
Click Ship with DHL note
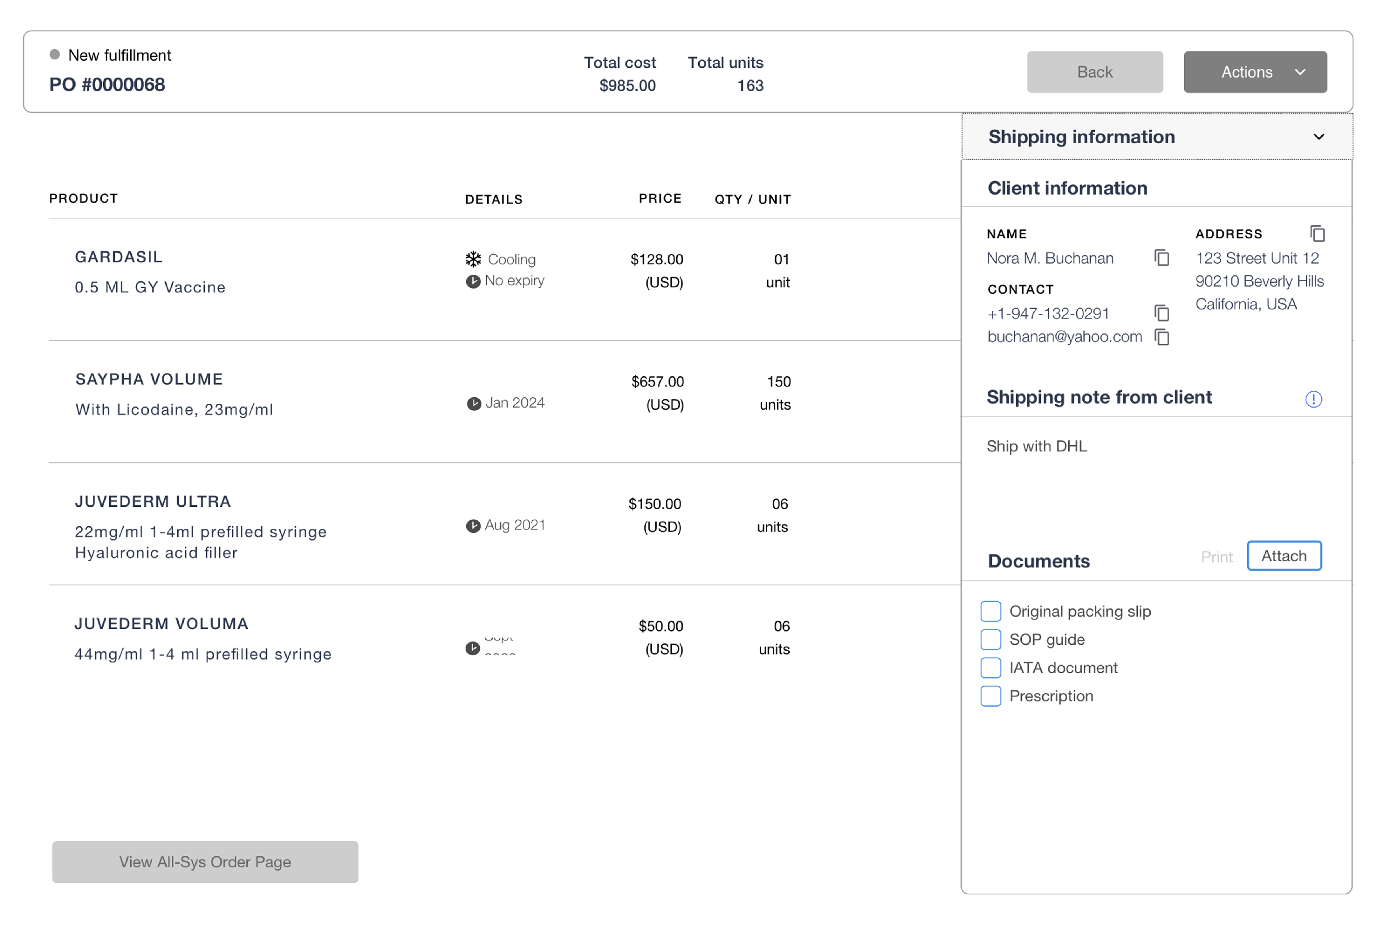[x=1036, y=446]
